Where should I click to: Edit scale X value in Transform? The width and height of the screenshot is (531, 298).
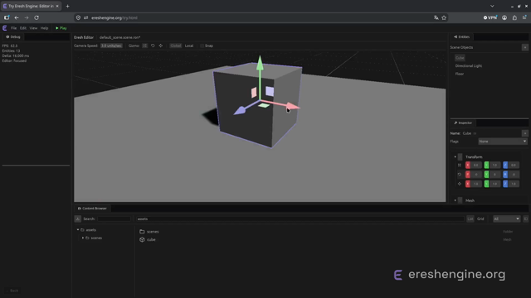click(475, 184)
